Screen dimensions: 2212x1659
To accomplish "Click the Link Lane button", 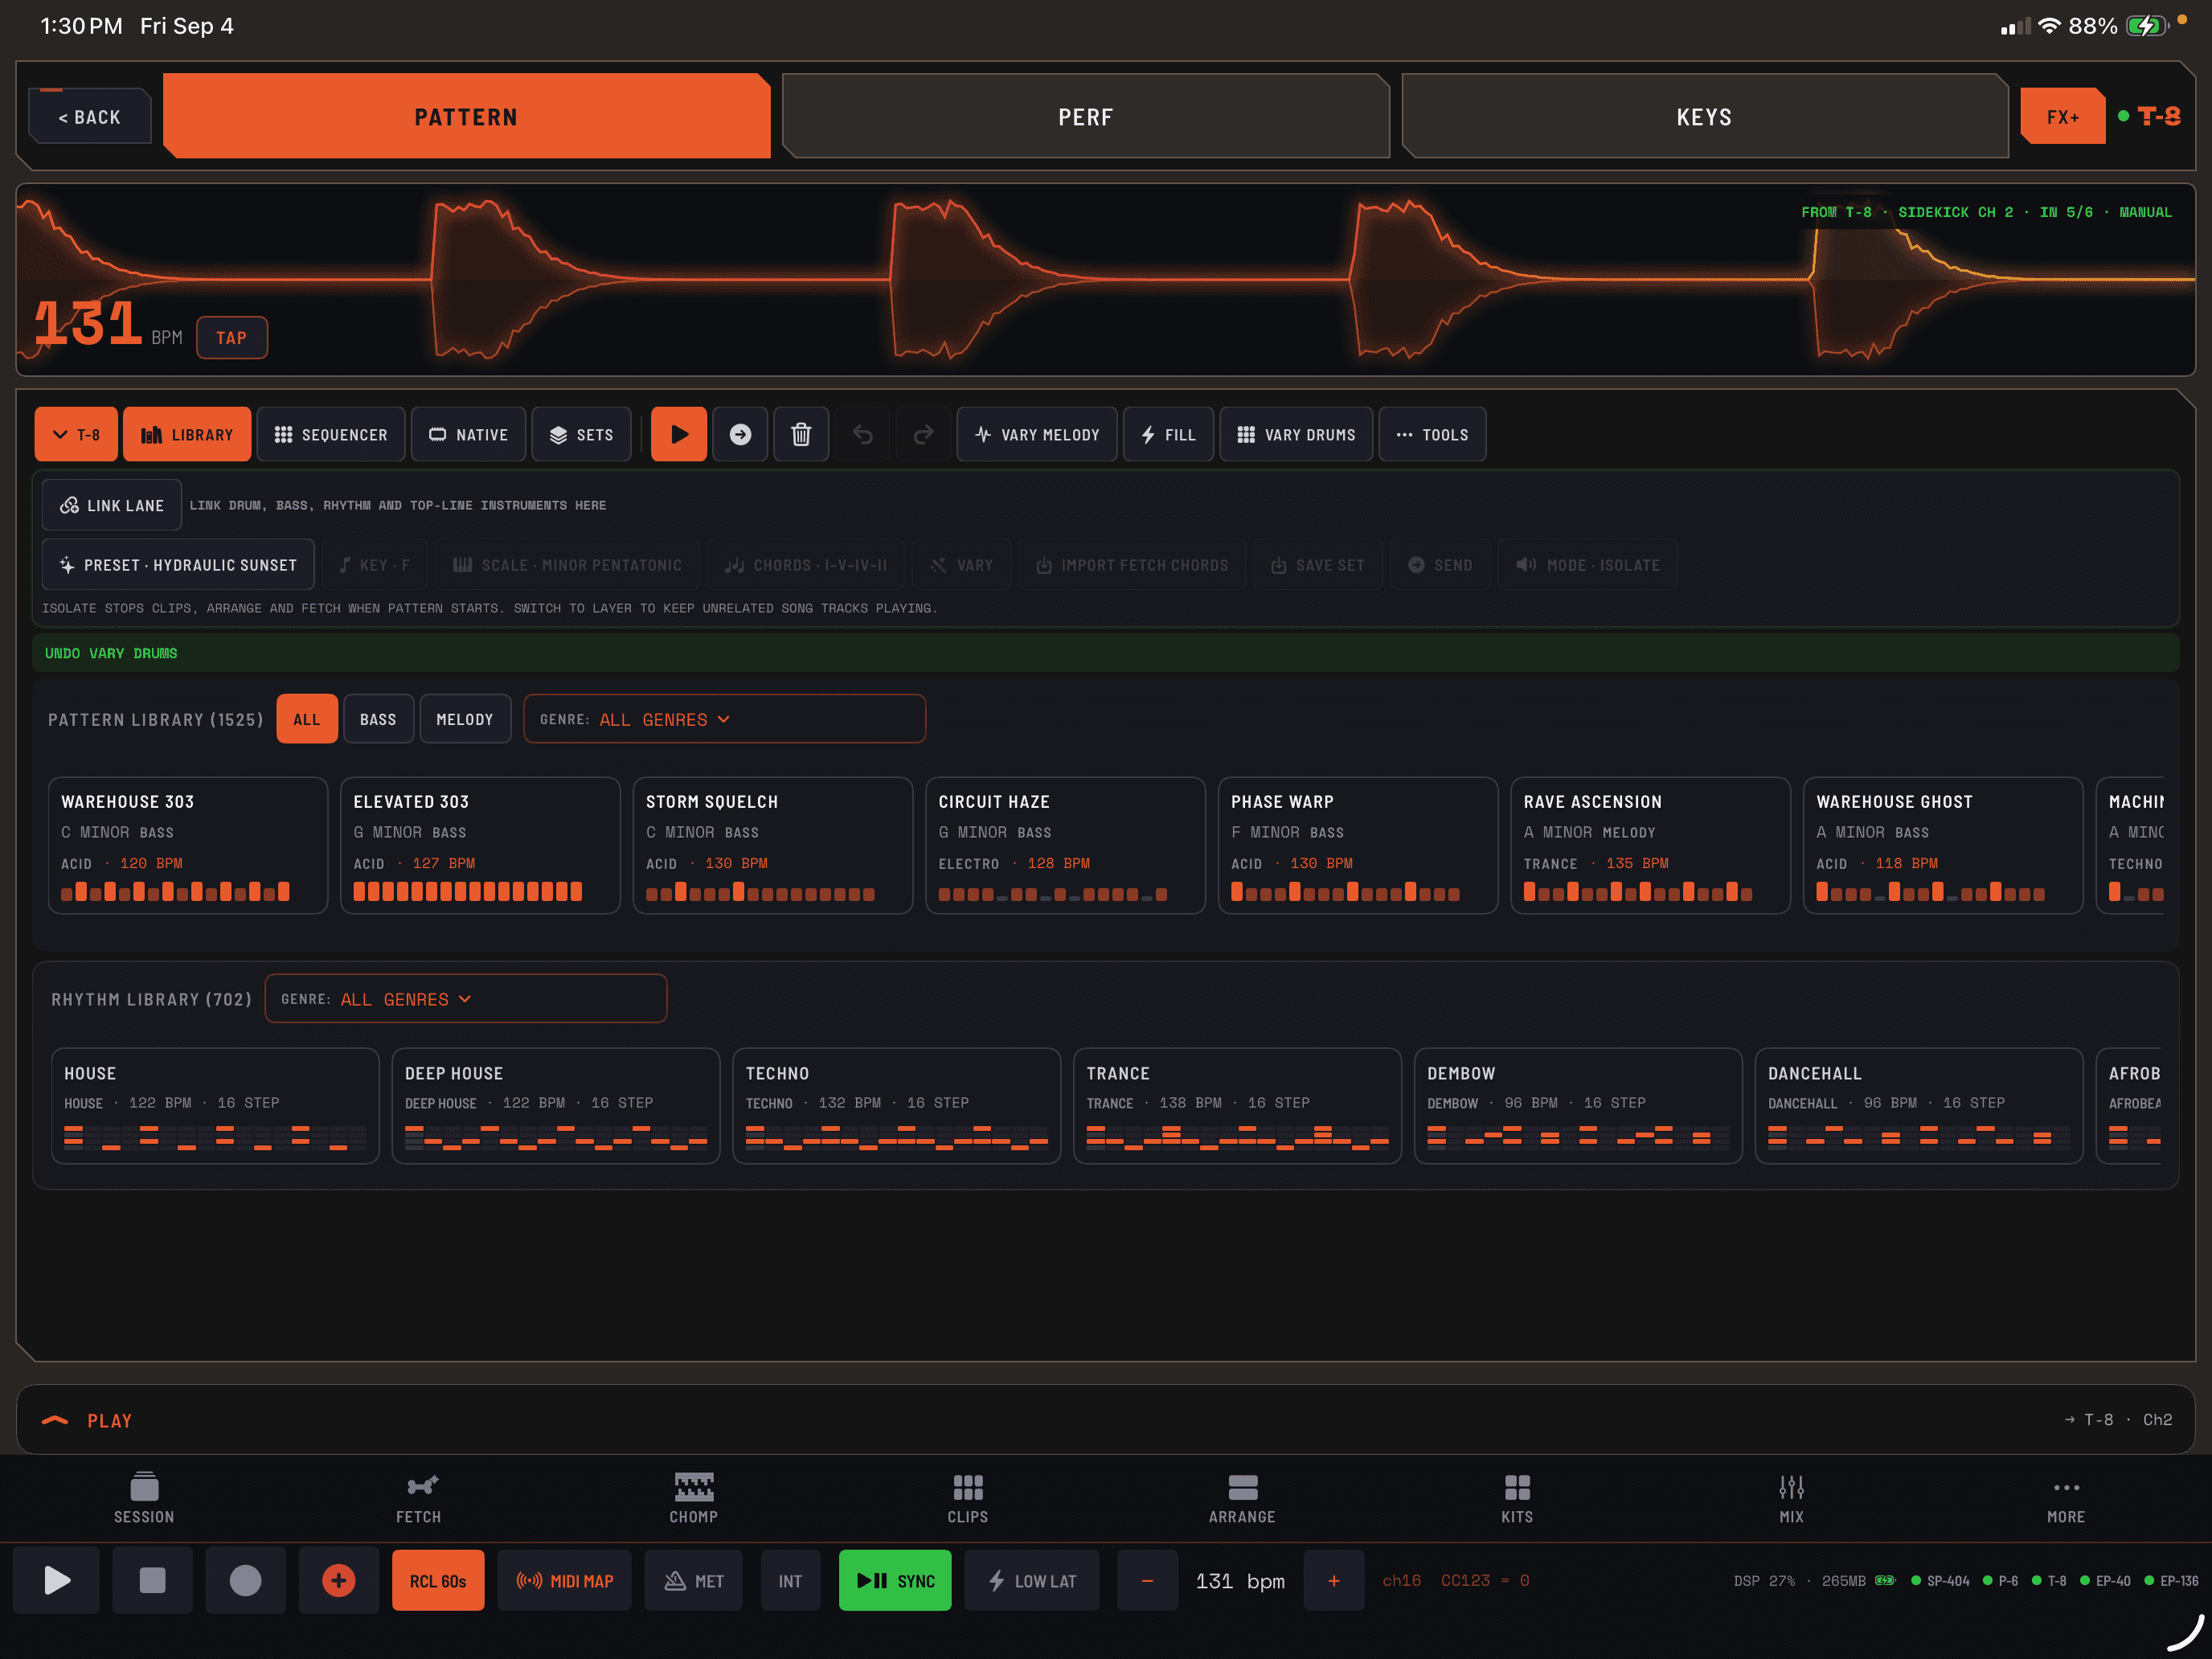I will click(x=112, y=504).
